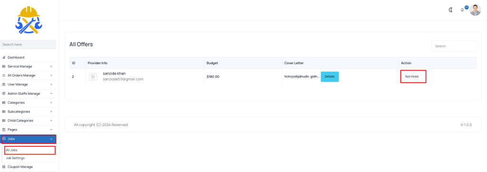The width and height of the screenshot is (487, 172).
Task: Expand the Categories chevron
Action: pos(51,103)
